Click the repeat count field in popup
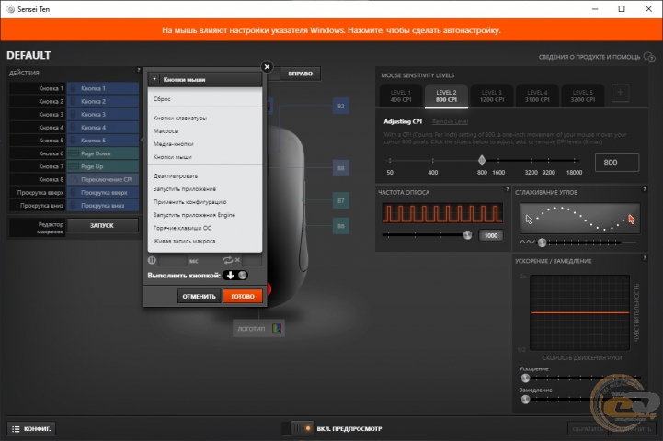Image resolution: width=663 pixels, height=441 pixels. 252,260
